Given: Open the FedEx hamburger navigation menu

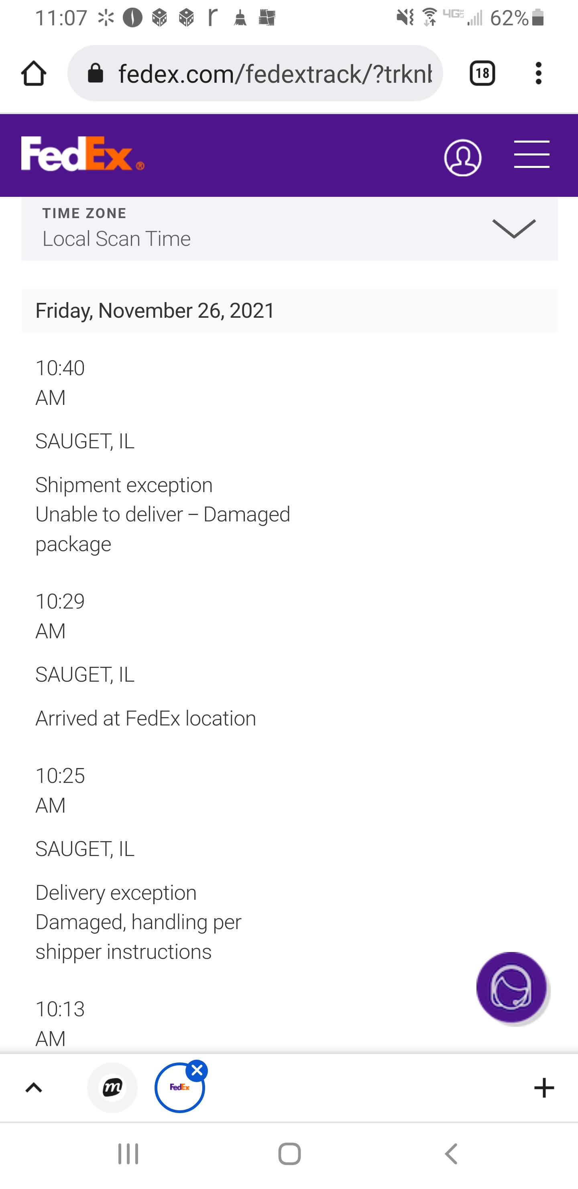Looking at the screenshot, I should [531, 155].
